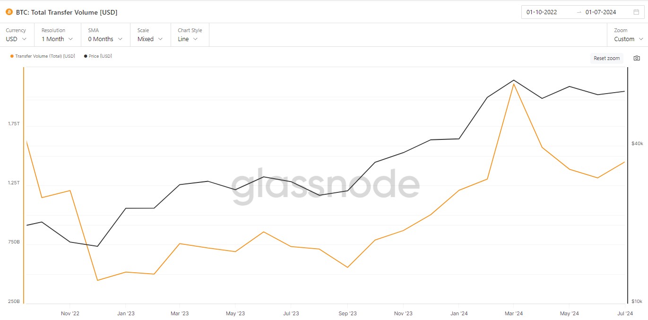Hide the Price [USD] series via its legend
Screen dimensions: 648x320
98,56
